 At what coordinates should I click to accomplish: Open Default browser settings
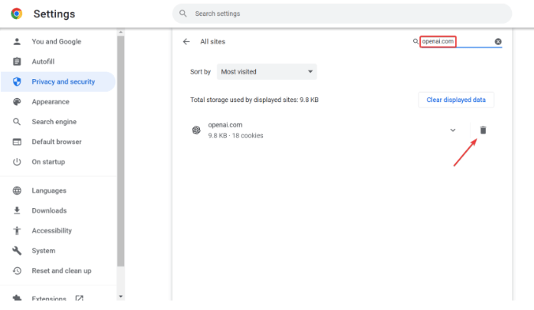click(x=58, y=142)
